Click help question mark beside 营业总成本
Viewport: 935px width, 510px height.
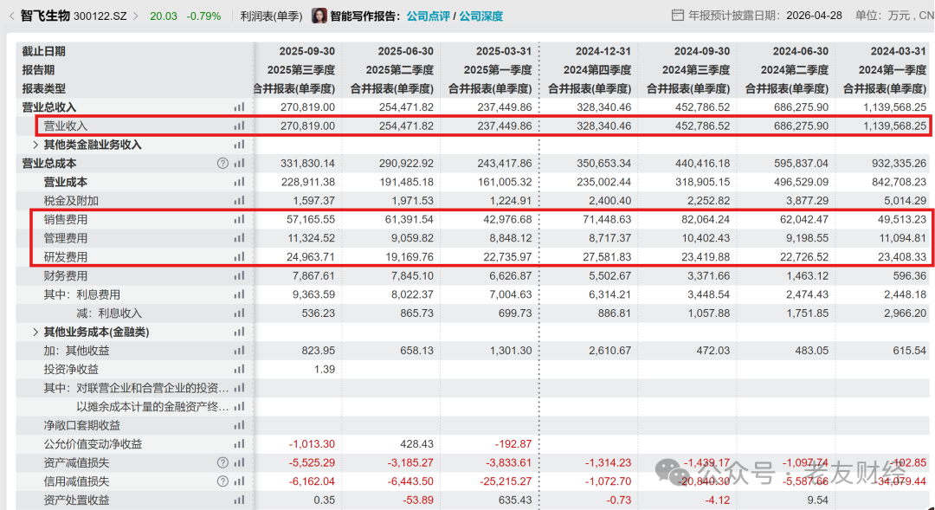point(222,164)
